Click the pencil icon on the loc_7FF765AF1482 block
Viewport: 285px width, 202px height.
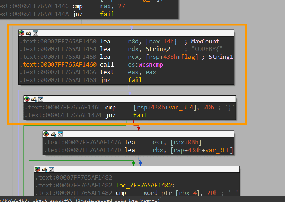45,169
